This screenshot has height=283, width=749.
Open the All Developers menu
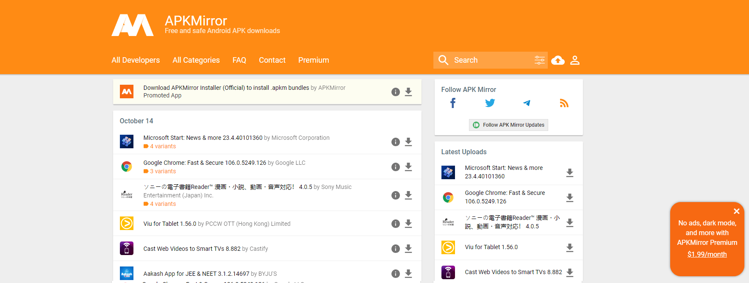(136, 60)
